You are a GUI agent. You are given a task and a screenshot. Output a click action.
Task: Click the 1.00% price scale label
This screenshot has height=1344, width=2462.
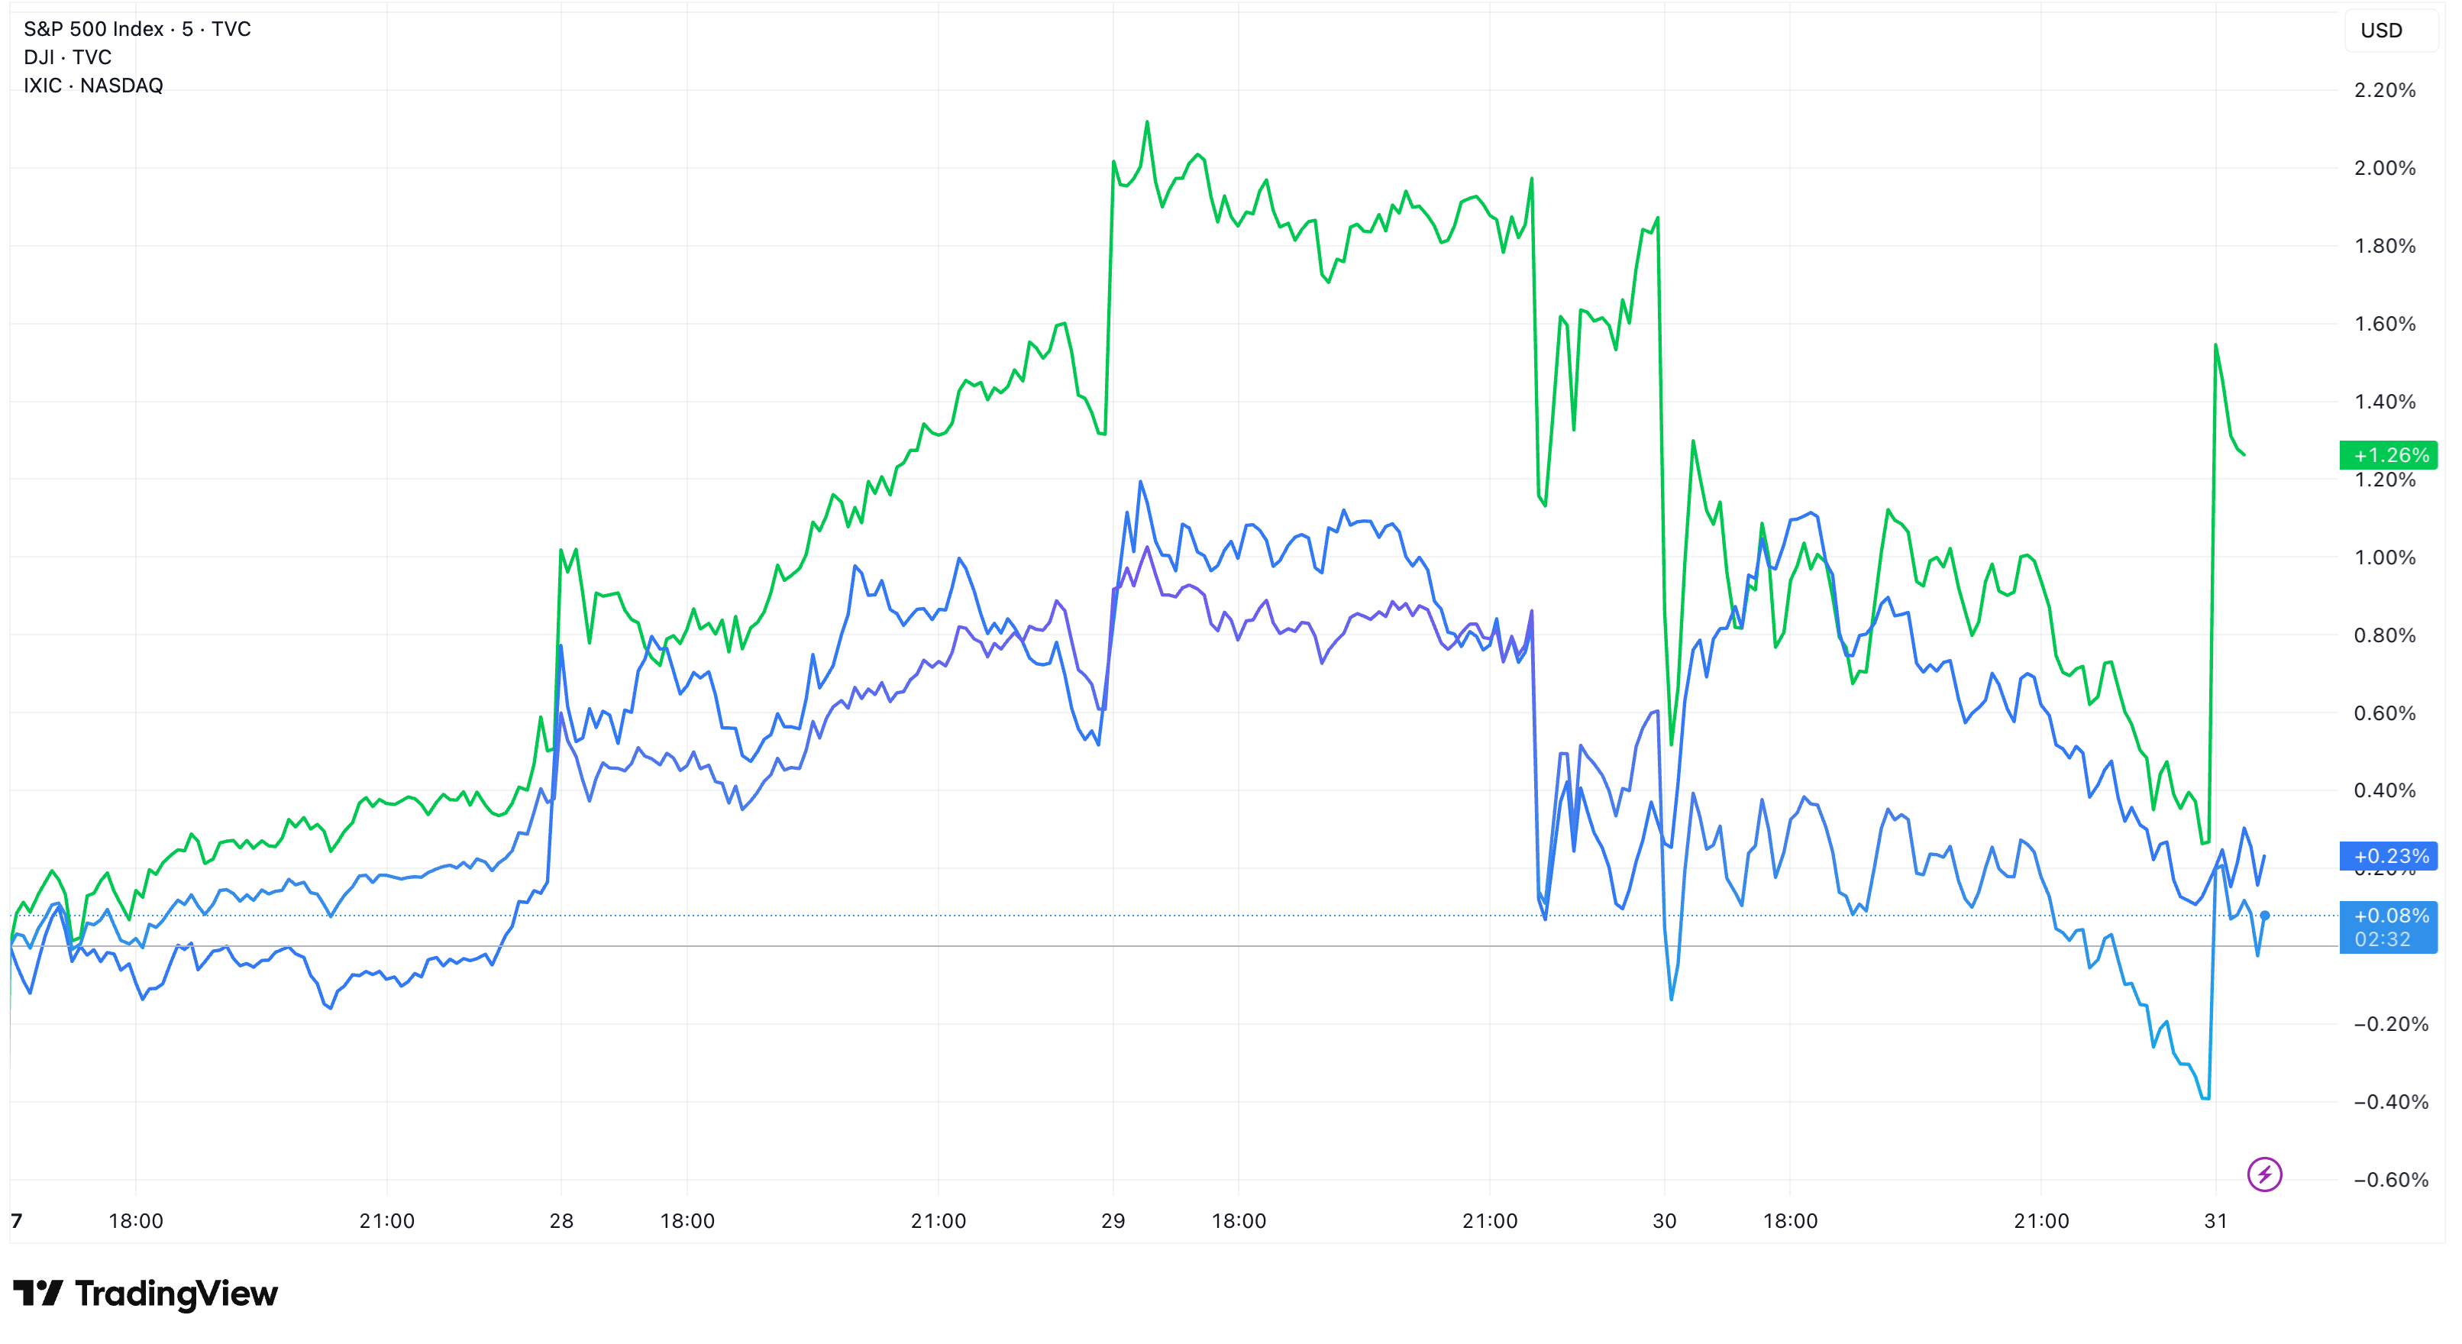pyautogui.click(x=2383, y=557)
